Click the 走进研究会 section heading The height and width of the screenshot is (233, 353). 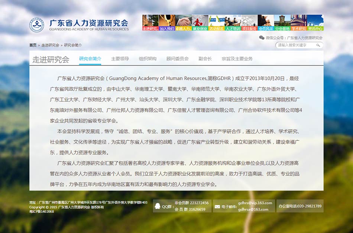point(51,59)
